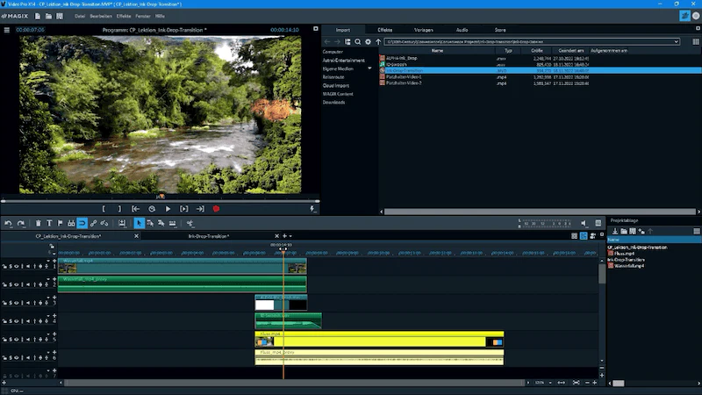This screenshot has height=395, width=702.
Task: Create a new folder in Projektablage
Action: pyautogui.click(x=624, y=231)
